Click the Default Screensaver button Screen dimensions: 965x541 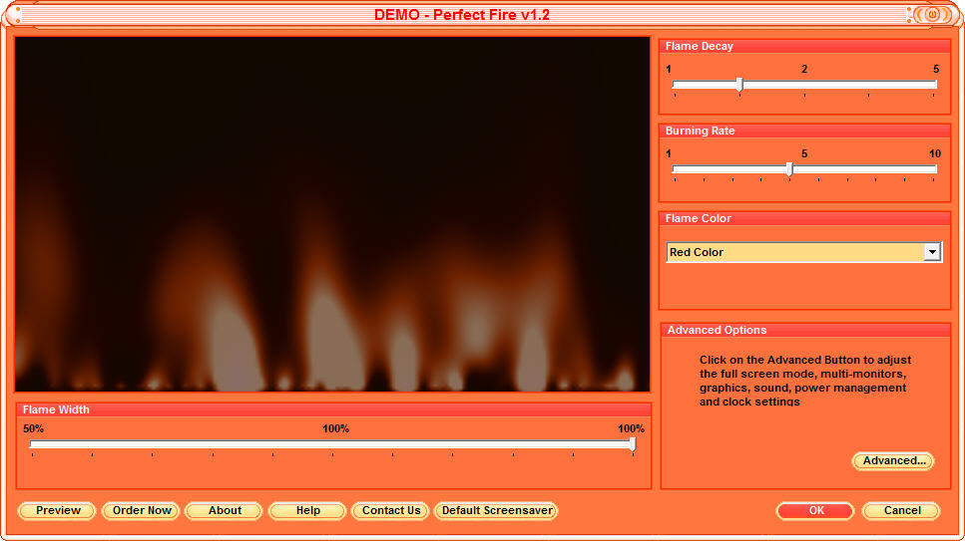(497, 510)
